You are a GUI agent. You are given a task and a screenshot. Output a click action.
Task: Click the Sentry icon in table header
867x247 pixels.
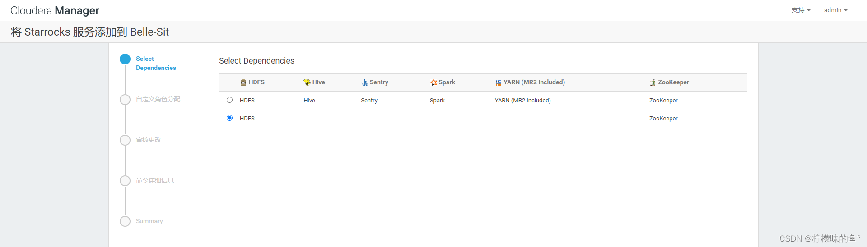(x=364, y=82)
